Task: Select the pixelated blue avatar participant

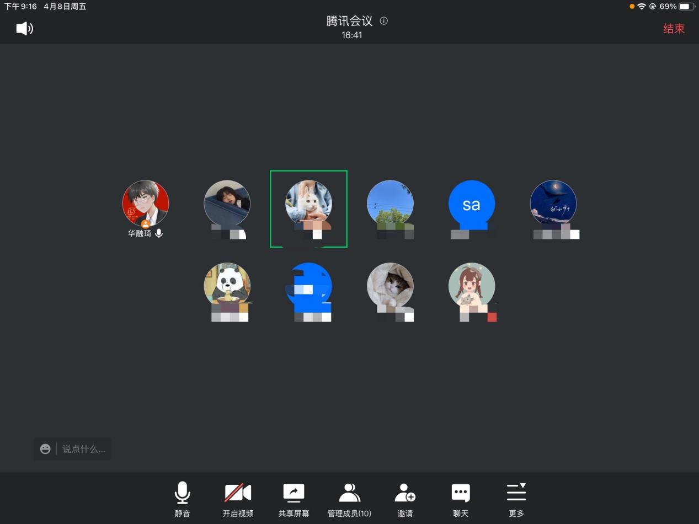Action: (x=308, y=286)
